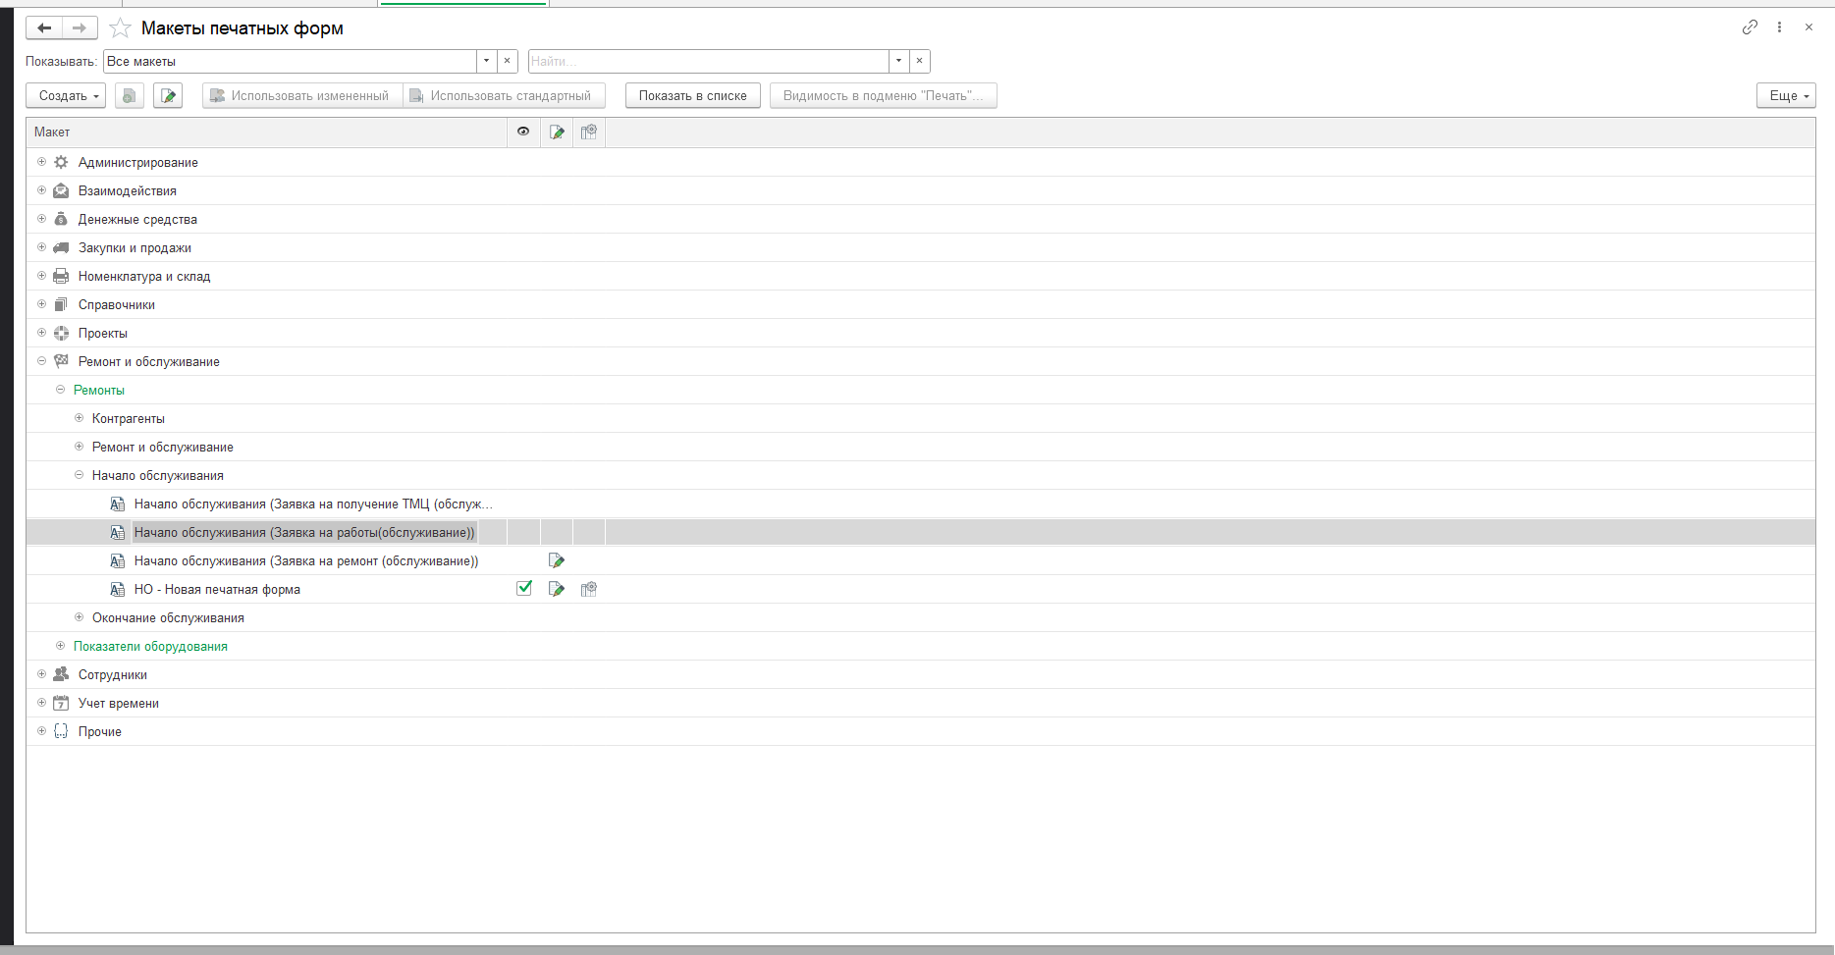The width and height of the screenshot is (1835, 955).
Task: Open the Еще menu
Action: [x=1786, y=95]
